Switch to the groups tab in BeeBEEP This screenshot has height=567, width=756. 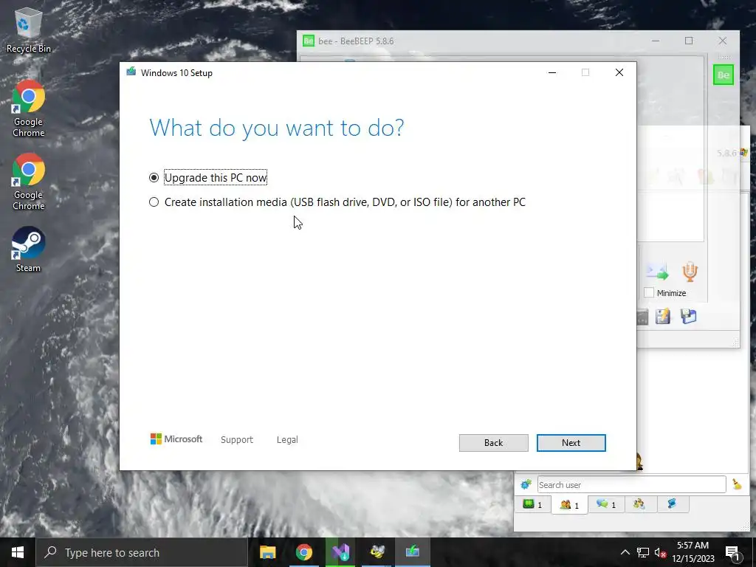tap(639, 504)
